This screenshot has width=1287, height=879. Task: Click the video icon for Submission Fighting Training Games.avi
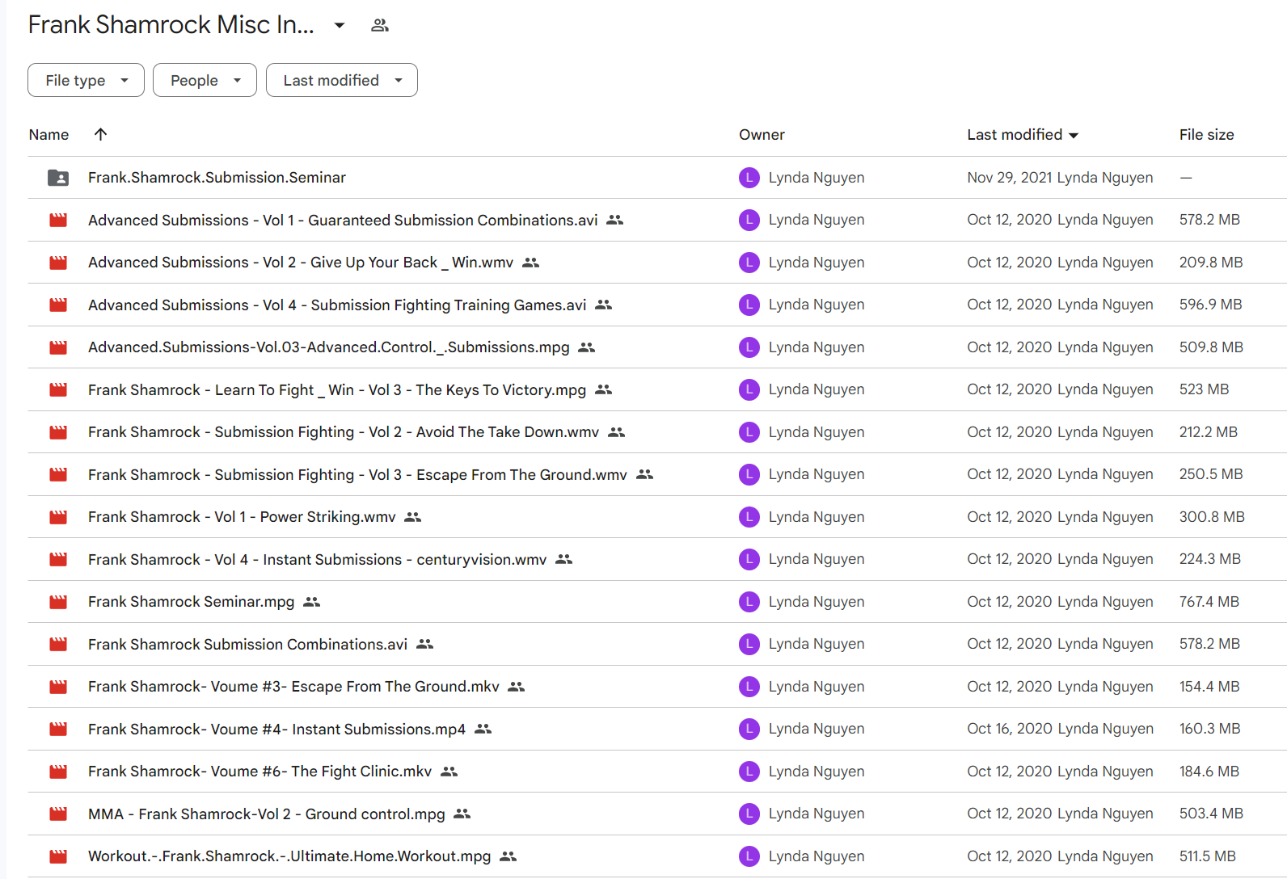58,305
